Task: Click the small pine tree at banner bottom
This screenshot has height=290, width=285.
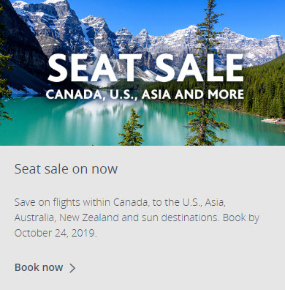Action: [132, 129]
